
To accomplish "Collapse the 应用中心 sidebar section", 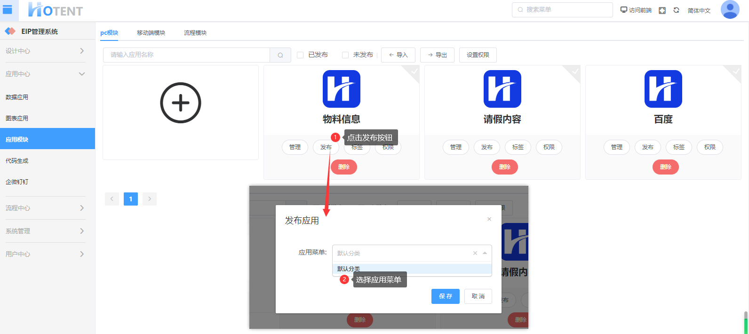I will pos(45,74).
